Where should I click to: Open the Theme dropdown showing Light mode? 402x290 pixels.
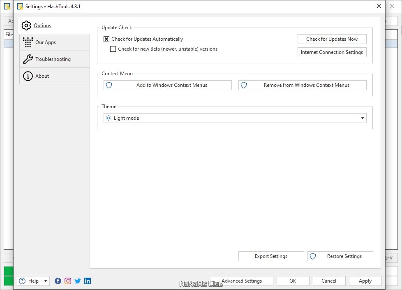tap(235, 118)
